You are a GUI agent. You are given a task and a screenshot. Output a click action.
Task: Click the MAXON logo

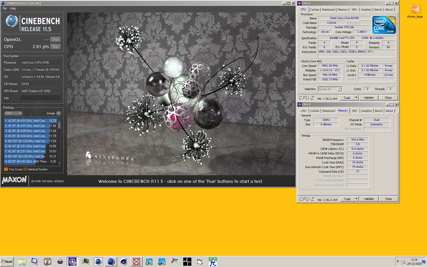(x=14, y=180)
